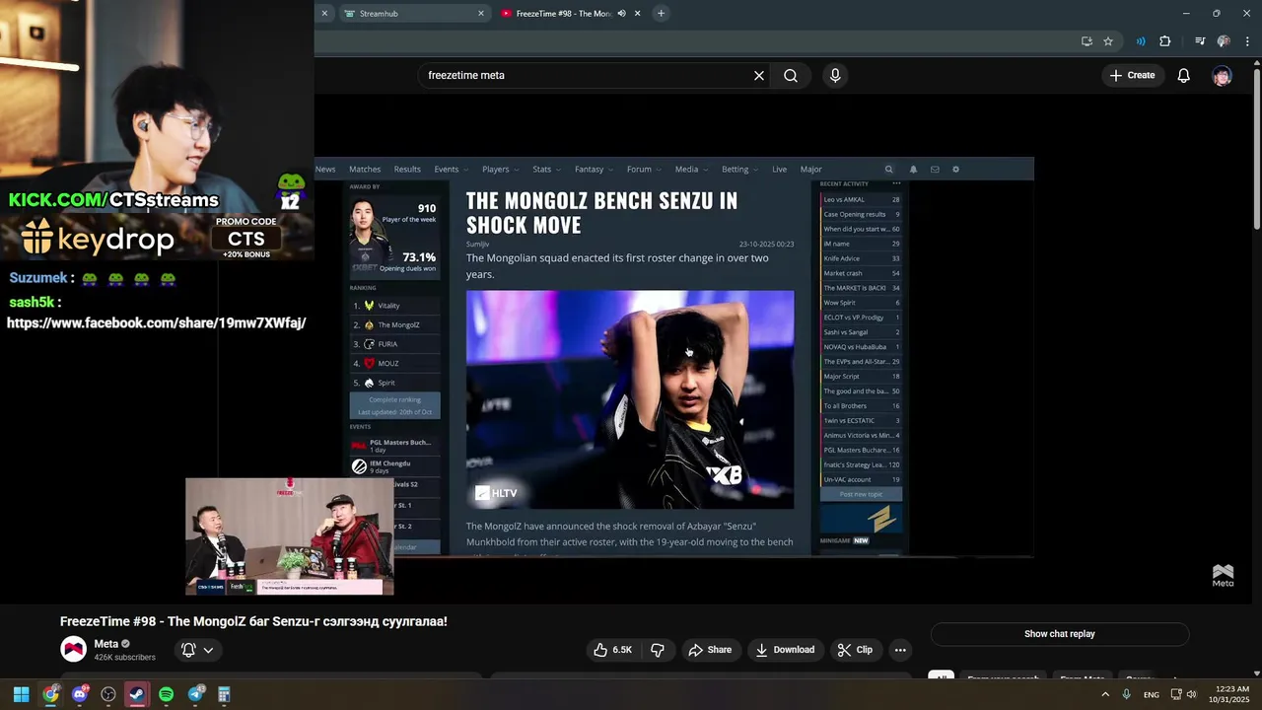1262x710 pixels.
Task: Open more actions three-dot menu under video
Action: coord(900,650)
